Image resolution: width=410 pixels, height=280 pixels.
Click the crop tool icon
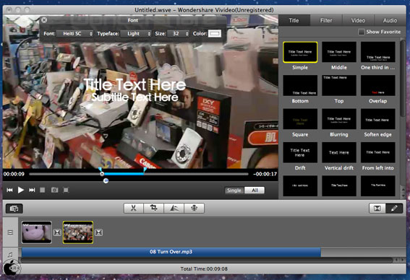click(x=153, y=209)
